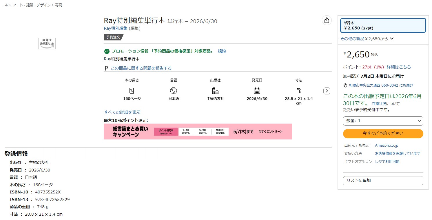Click the '160ページ' length in registration info

[43, 185]
